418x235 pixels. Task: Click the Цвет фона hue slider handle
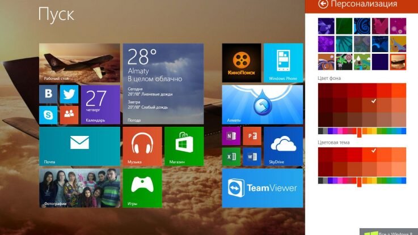359,133
